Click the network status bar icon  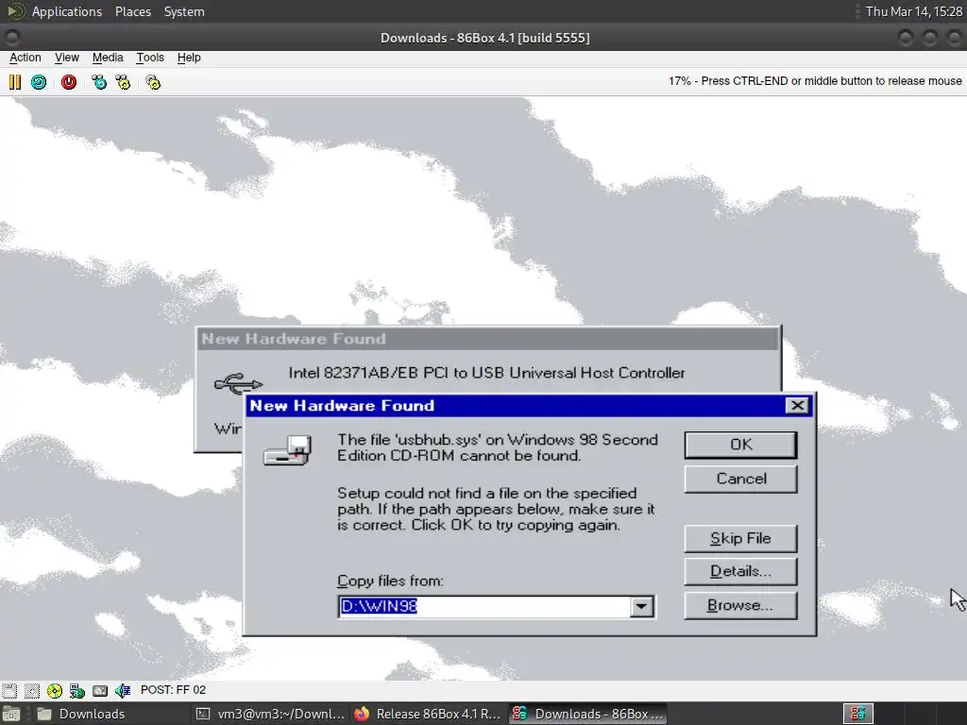(x=77, y=690)
